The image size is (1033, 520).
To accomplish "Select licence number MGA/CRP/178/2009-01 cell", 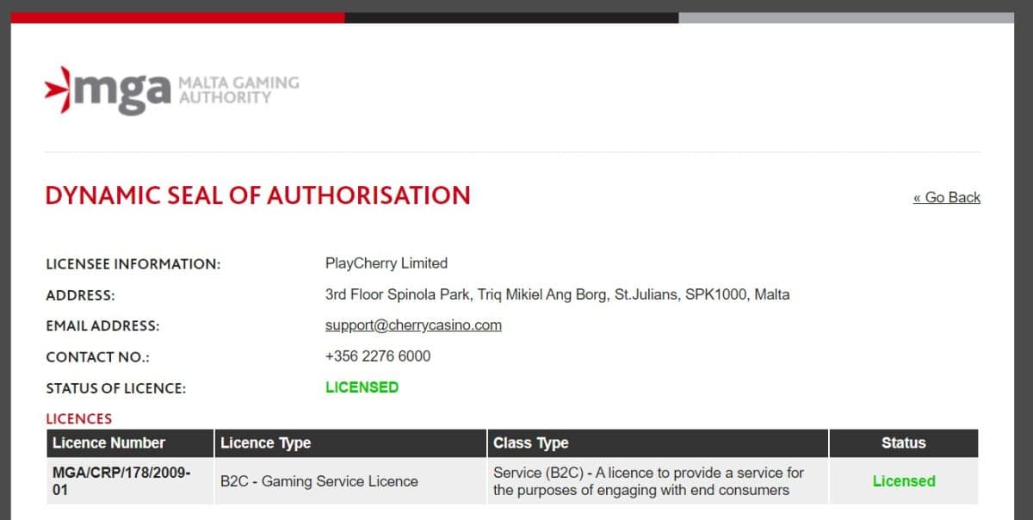I will 130,481.
